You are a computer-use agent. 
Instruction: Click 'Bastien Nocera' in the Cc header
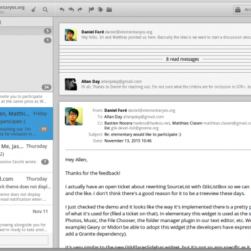tap(118, 123)
